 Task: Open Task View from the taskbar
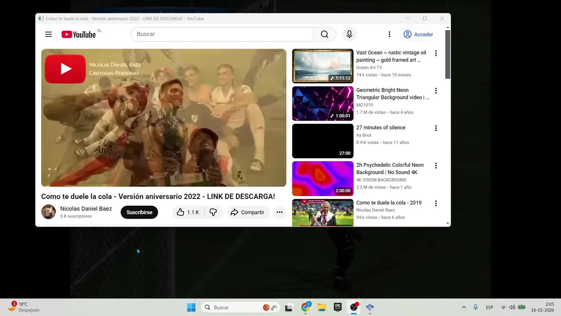(x=288, y=307)
